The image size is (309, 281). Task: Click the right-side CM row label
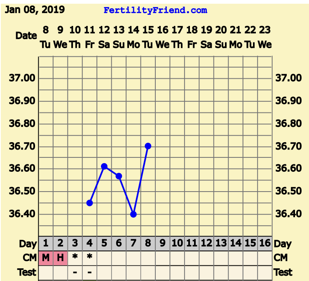point(280,258)
